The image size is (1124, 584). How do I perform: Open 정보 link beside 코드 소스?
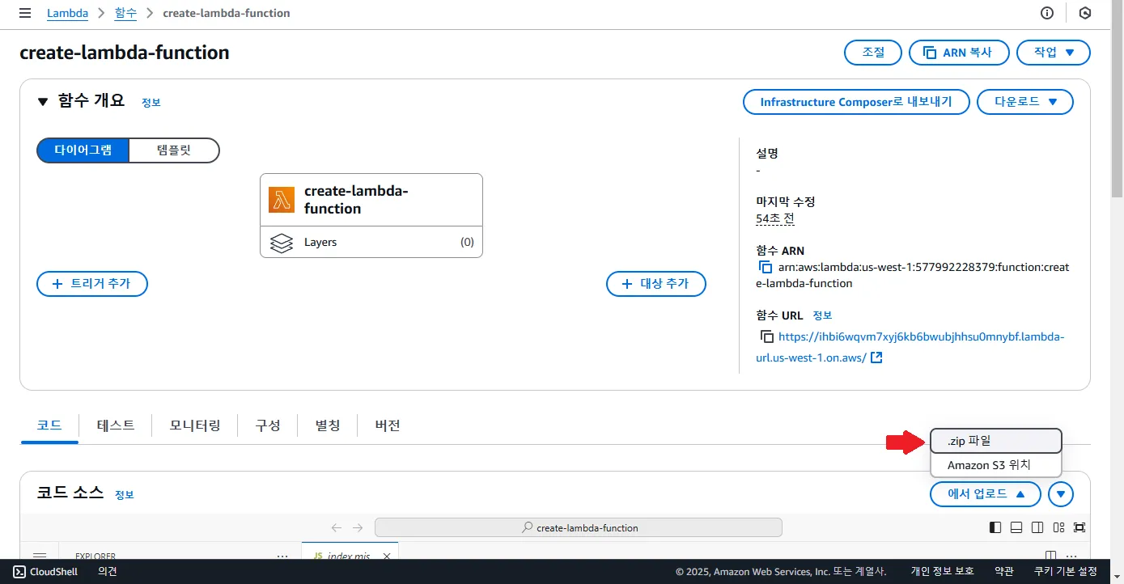click(125, 494)
